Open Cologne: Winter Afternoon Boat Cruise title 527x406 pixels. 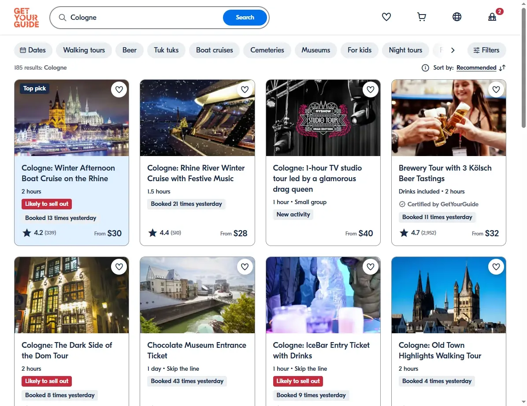[x=68, y=173]
